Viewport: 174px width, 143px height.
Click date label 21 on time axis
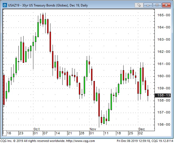70,133
